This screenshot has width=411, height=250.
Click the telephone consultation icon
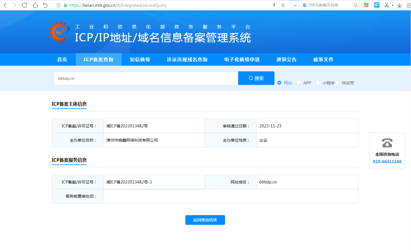[x=387, y=143]
